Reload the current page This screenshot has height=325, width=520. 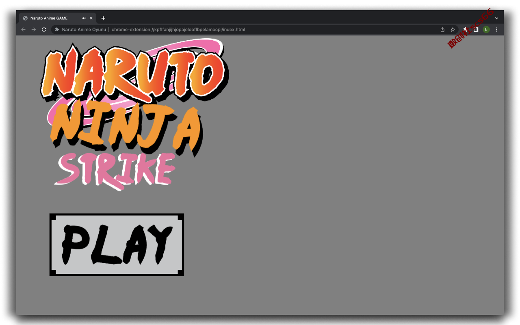44,30
